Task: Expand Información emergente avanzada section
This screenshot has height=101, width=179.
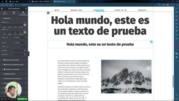Action: tap(14, 65)
